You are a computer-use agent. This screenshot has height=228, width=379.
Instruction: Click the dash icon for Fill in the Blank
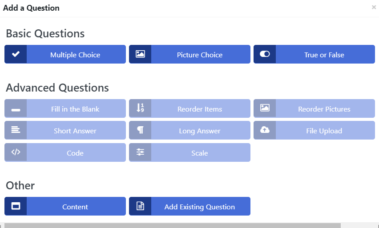point(16,109)
